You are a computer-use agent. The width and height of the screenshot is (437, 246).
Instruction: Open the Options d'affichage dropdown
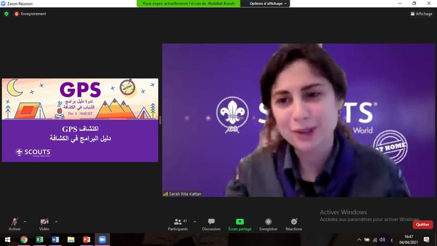point(267,4)
